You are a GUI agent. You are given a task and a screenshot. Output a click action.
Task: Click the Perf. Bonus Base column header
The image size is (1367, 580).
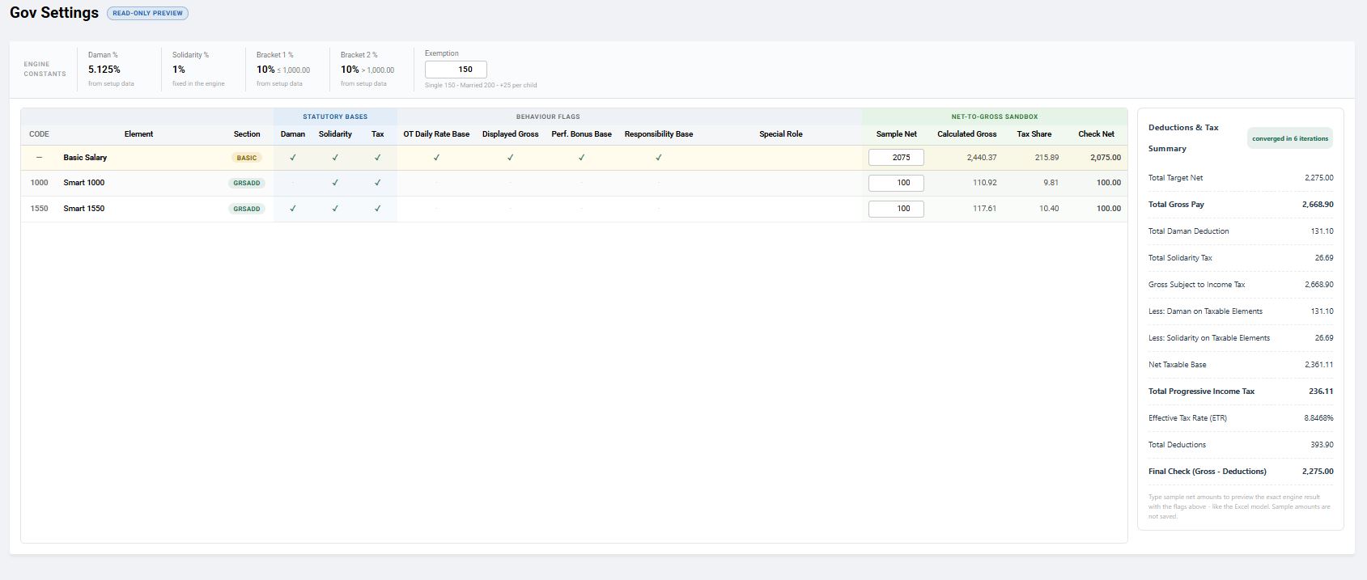tap(581, 134)
